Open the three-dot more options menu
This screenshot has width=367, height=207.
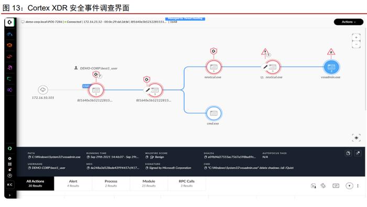[x=358, y=186]
